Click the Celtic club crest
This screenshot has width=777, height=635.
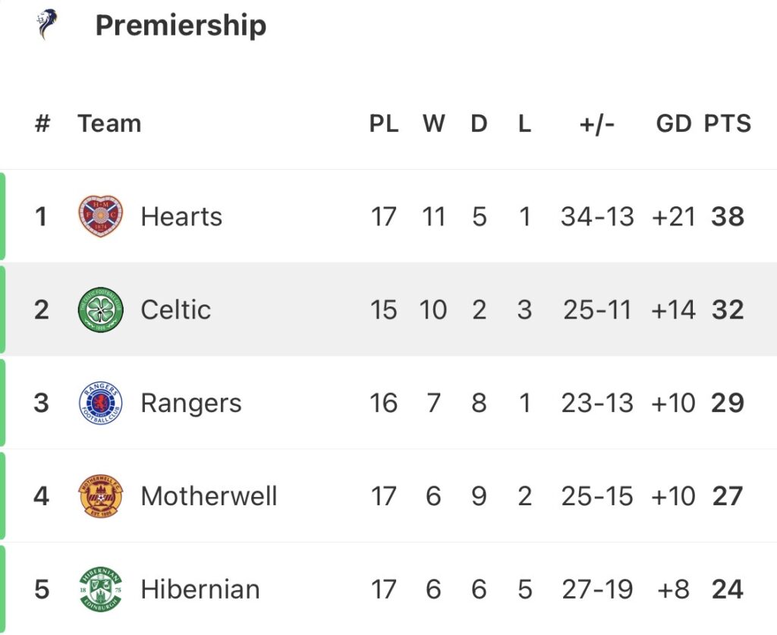coord(100,310)
